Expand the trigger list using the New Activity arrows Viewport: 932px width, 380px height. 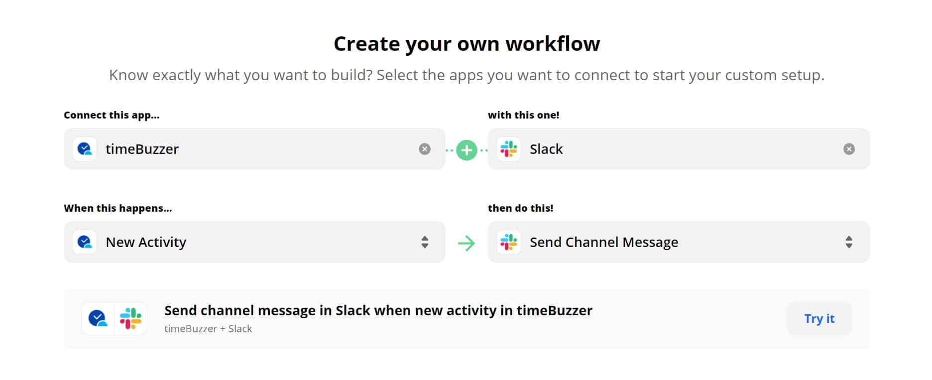425,242
